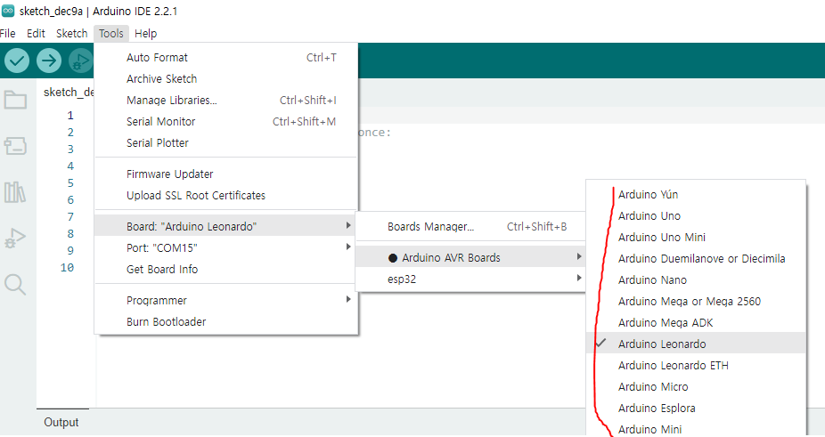Select Arduino Micro board

[696, 387]
